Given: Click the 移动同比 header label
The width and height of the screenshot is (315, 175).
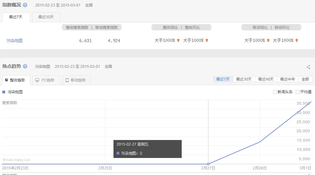Looking at the screenshot, I should click(260, 28).
